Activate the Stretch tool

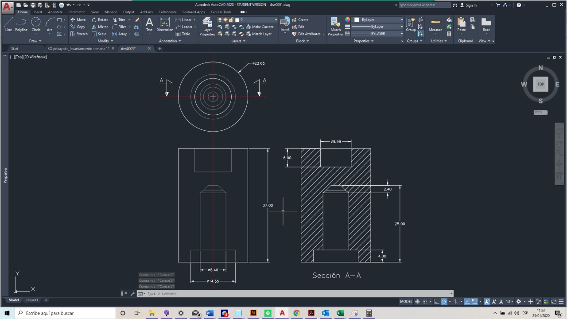click(x=79, y=34)
